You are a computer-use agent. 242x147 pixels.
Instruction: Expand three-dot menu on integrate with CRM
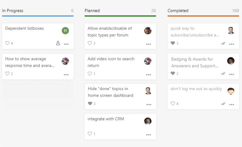click(149, 135)
